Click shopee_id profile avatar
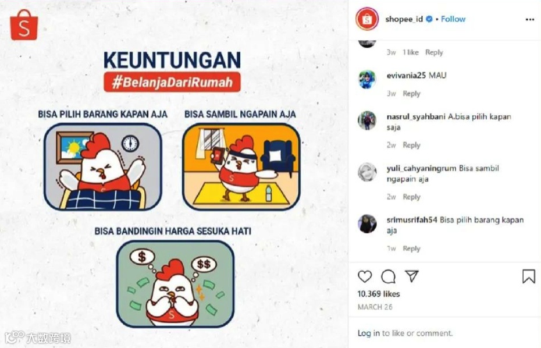The height and width of the screenshot is (348, 541). [x=367, y=19]
